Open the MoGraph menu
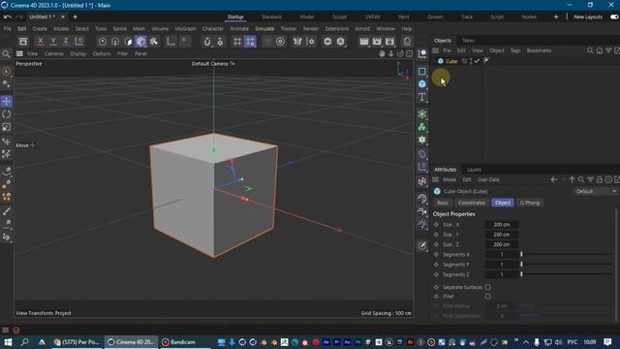Viewport: 620px width, 349px height. [185, 29]
